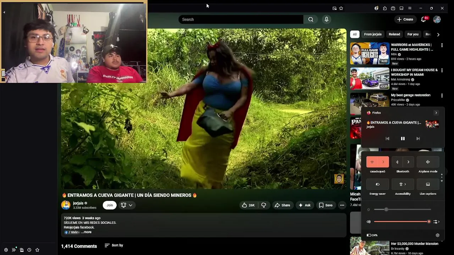Click the Join channel button
This screenshot has width=454, height=255.
click(110, 205)
